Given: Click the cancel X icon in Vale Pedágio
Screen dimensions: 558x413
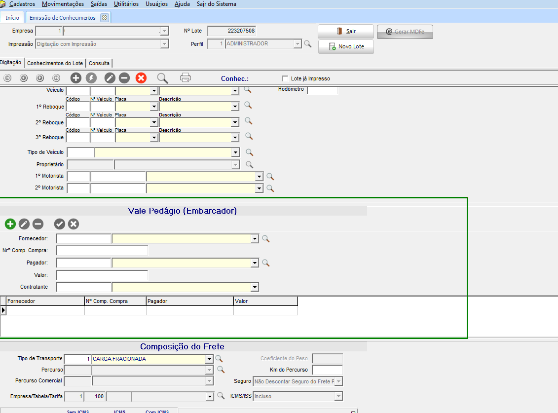Looking at the screenshot, I should [x=74, y=224].
